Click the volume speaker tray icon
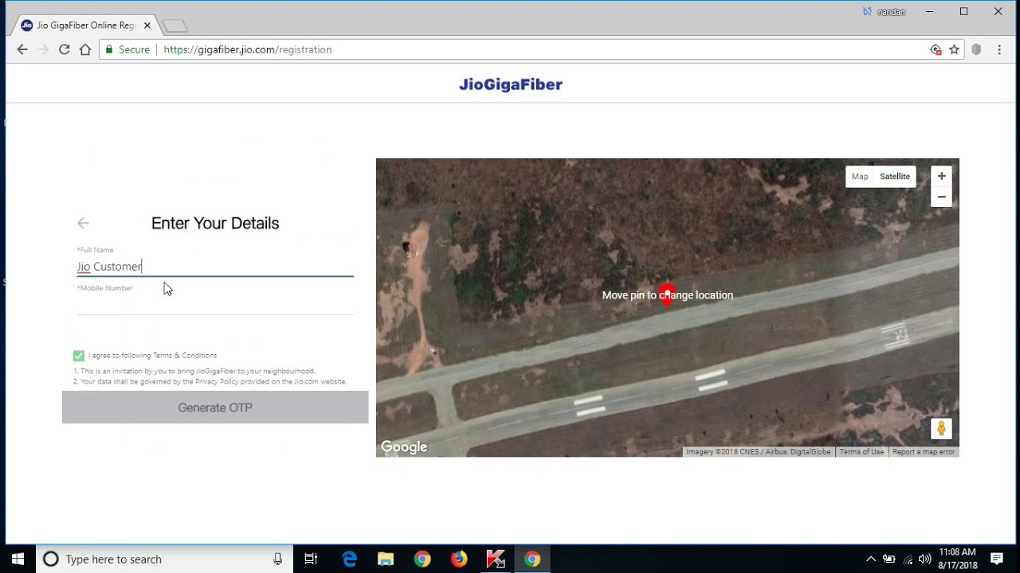 click(924, 559)
